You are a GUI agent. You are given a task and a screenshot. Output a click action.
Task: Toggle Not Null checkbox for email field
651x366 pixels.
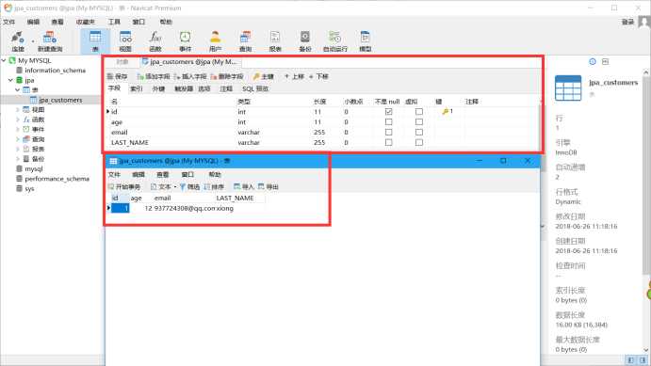click(388, 133)
